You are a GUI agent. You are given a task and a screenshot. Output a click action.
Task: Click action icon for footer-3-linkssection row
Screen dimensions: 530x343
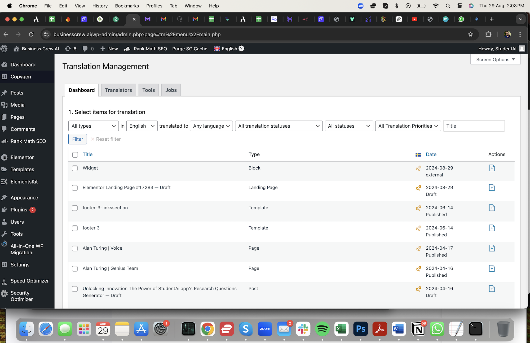coord(492,208)
